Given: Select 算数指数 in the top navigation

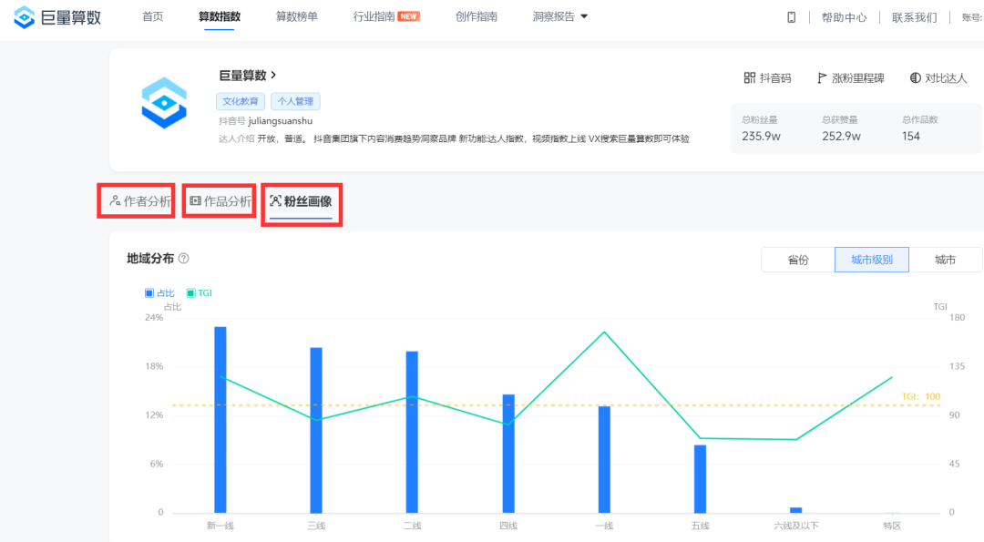Looking at the screenshot, I should (x=218, y=15).
